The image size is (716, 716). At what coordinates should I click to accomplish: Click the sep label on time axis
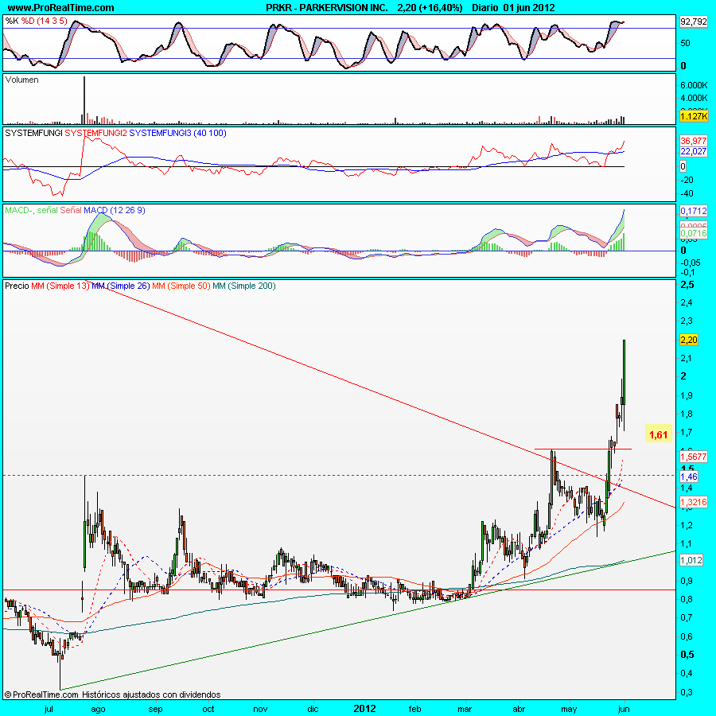155,709
